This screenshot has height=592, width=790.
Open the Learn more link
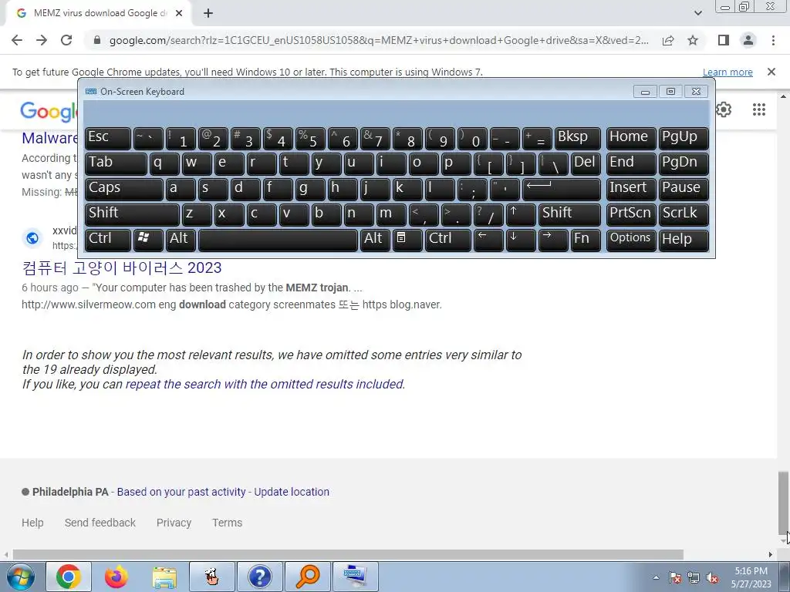728,72
